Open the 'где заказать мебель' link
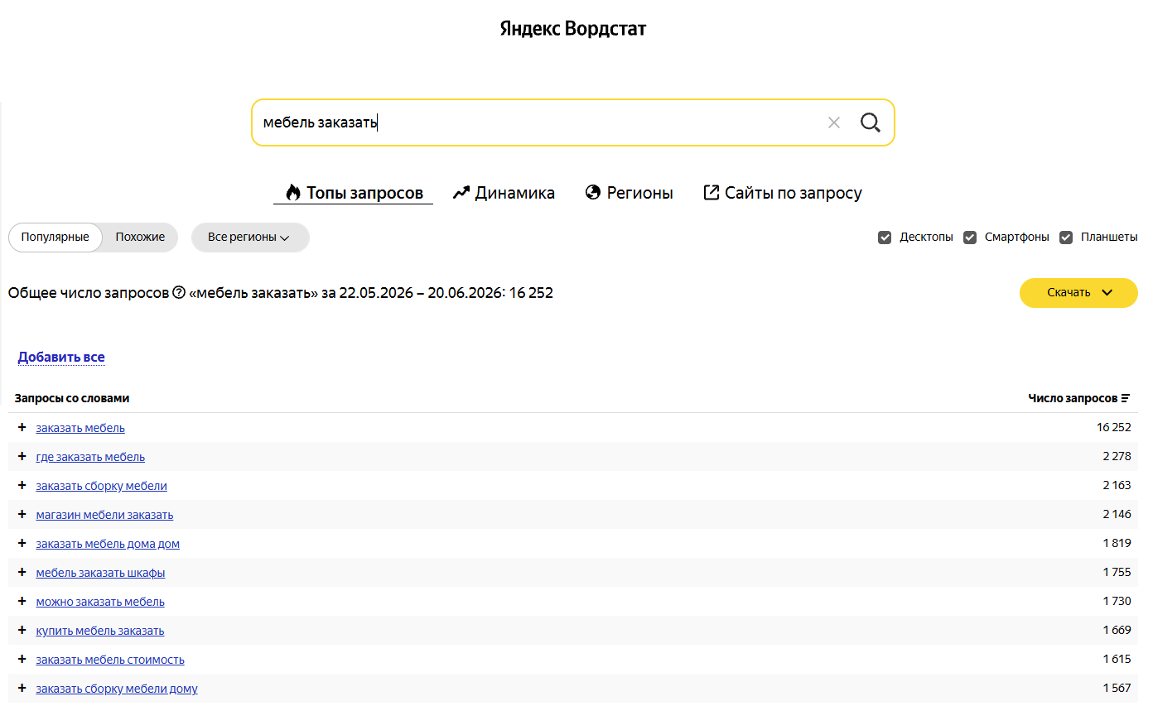This screenshot has width=1153, height=706. 90,457
